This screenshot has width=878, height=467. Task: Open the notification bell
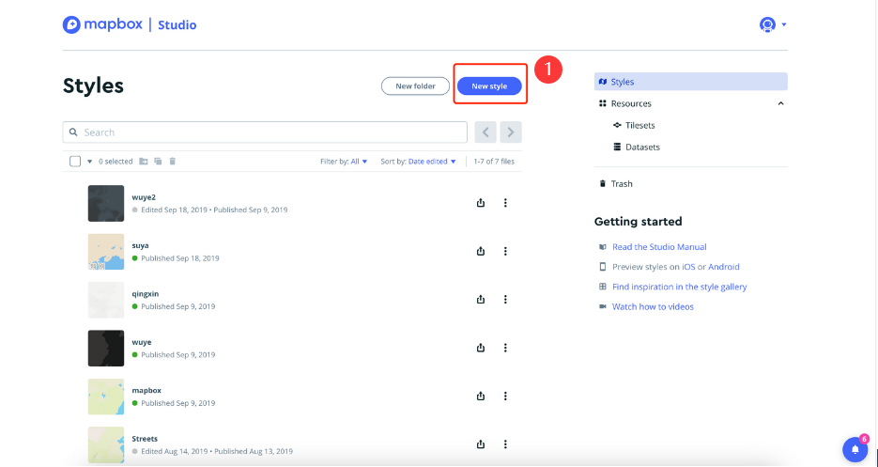click(x=855, y=450)
